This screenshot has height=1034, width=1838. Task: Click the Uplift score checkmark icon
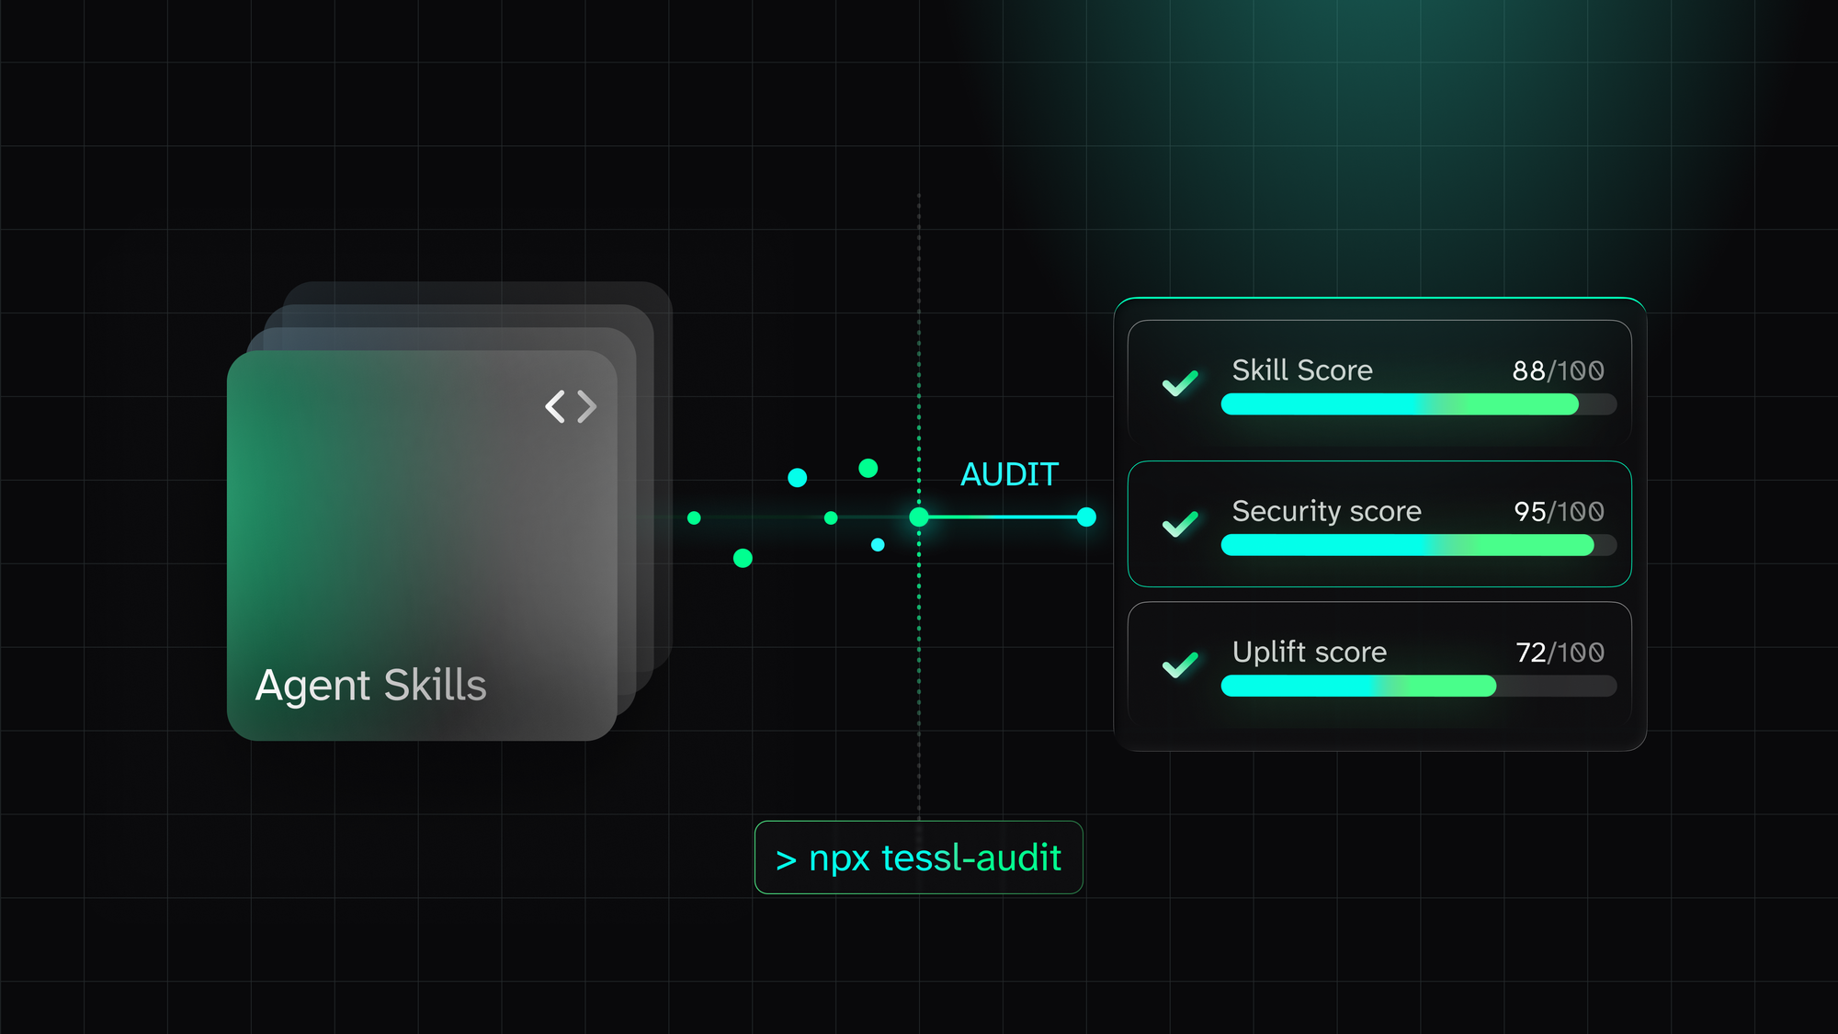(x=1180, y=665)
